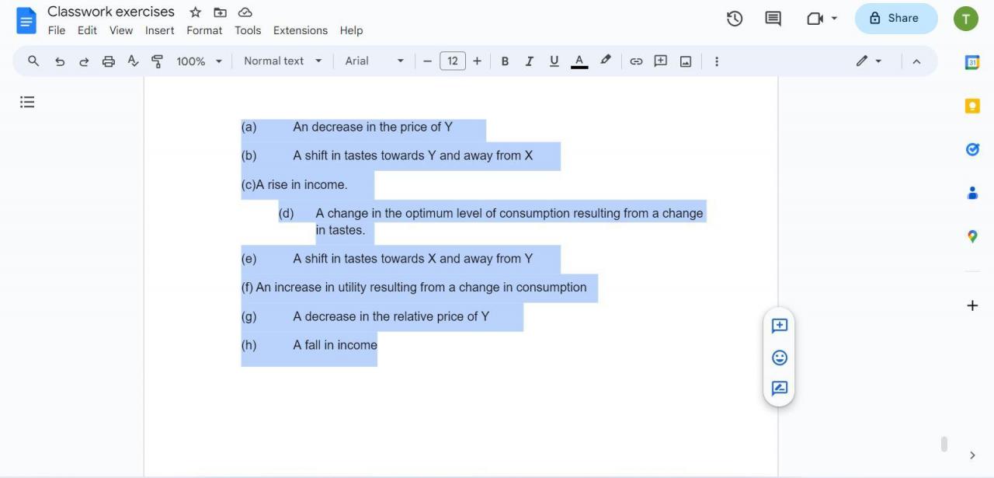The width and height of the screenshot is (994, 478).
Task: Toggle bold formatting
Action: [505, 61]
